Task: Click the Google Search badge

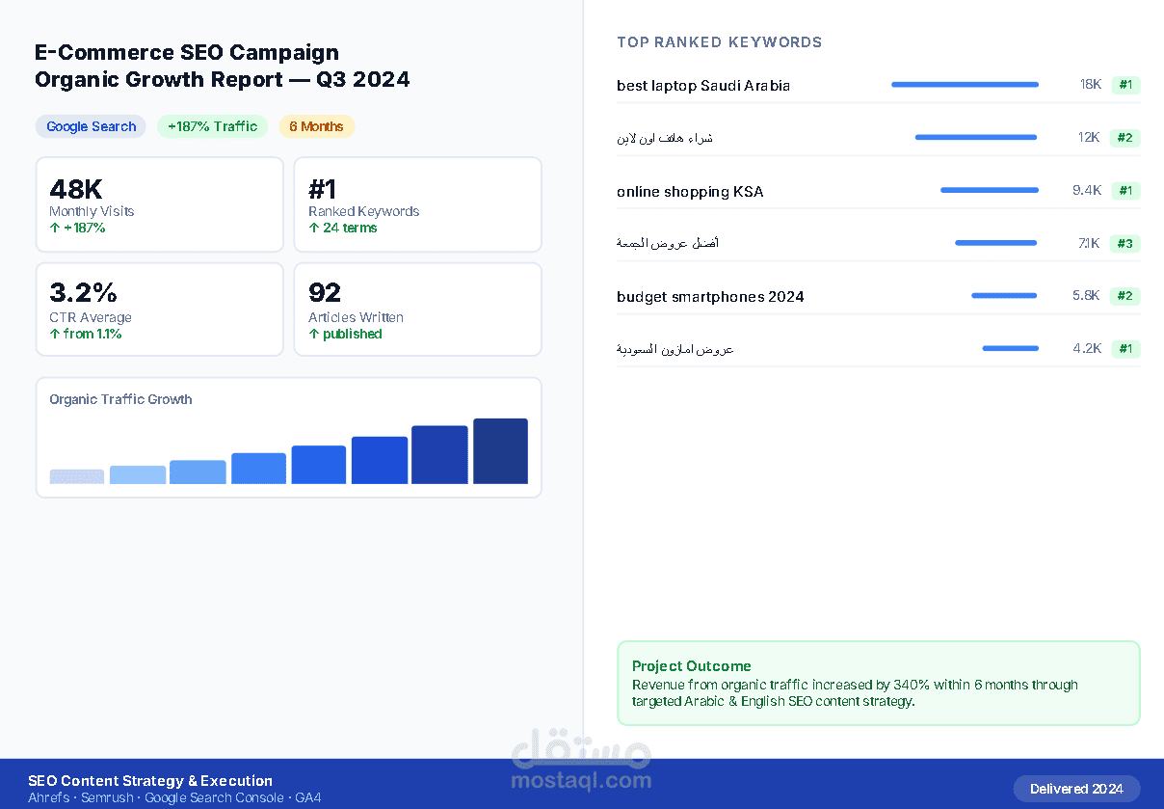Action: click(91, 126)
